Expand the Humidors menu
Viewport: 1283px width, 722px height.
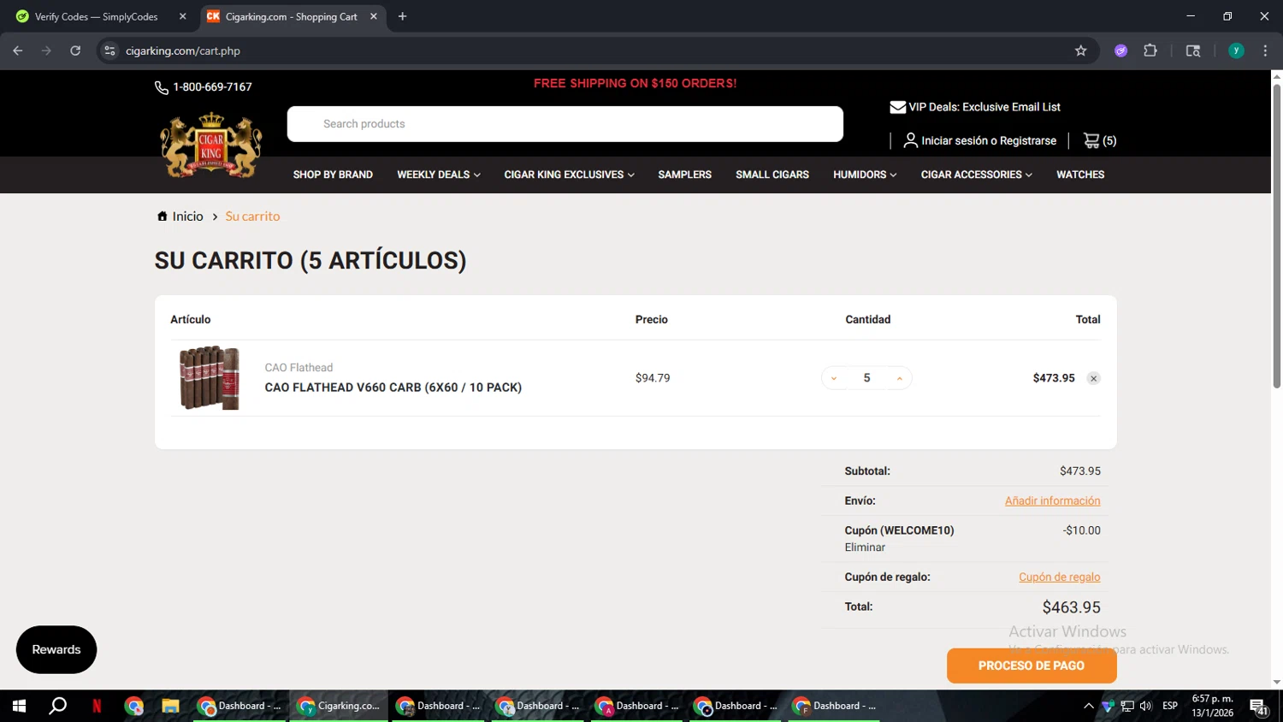pos(865,175)
